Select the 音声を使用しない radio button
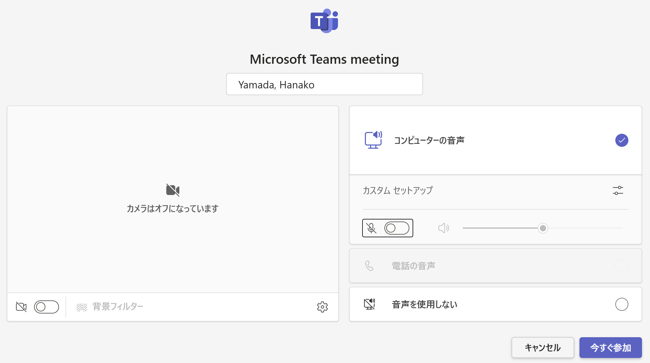The width and height of the screenshot is (650, 363). click(622, 304)
